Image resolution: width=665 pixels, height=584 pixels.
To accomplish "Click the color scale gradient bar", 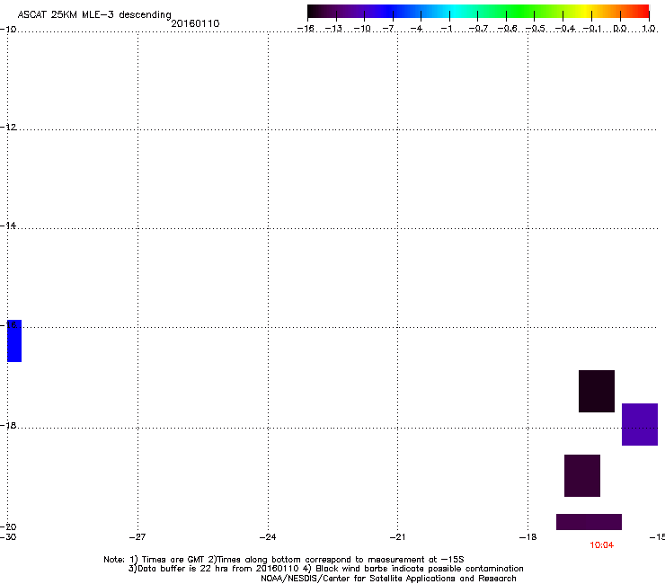I will click(478, 12).
